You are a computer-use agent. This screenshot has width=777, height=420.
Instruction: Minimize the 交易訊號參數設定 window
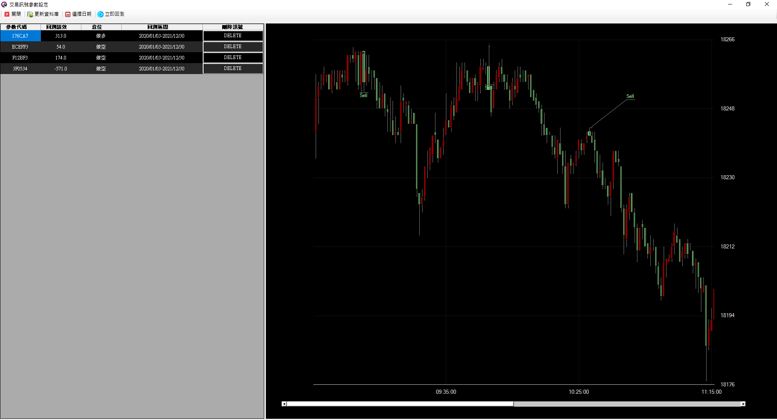730,4
